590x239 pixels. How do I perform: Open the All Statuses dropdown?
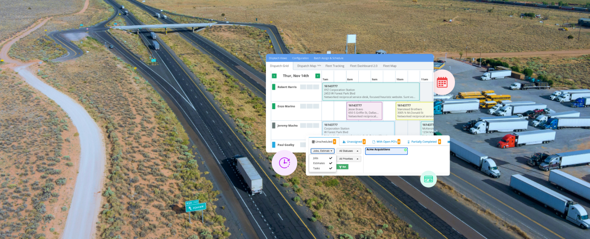tap(349, 151)
